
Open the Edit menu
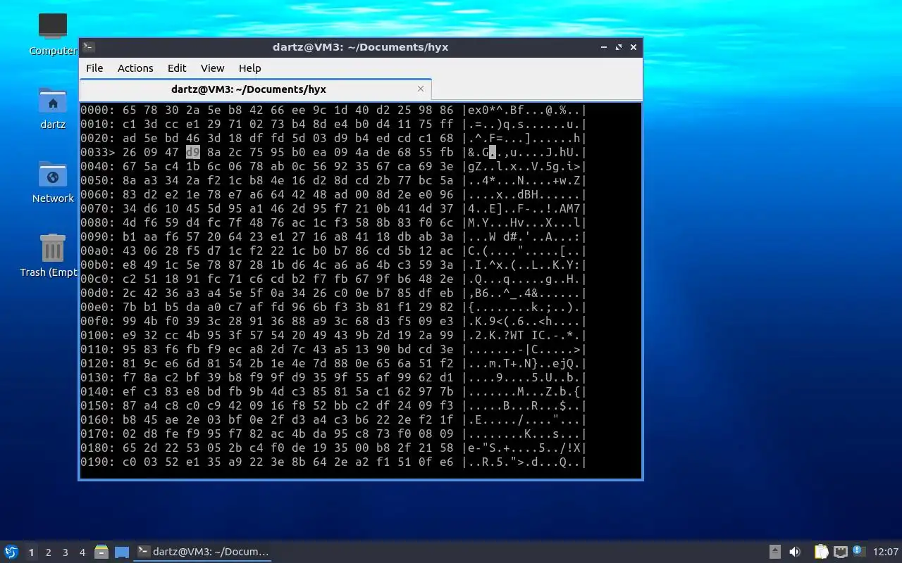pyautogui.click(x=177, y=68)
